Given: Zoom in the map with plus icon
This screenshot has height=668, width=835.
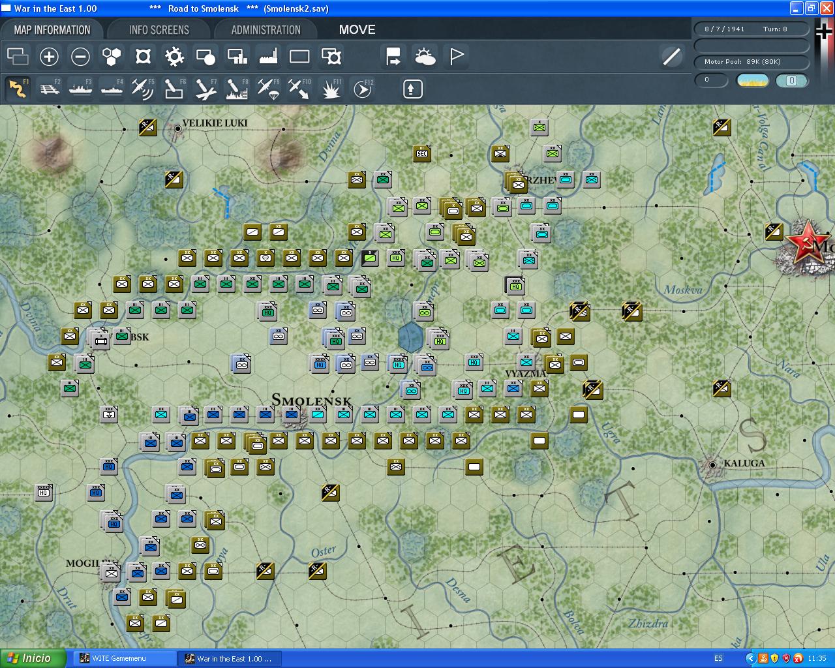Looking at the screenshot, I should pyautogui.click(x=49, y=57).
